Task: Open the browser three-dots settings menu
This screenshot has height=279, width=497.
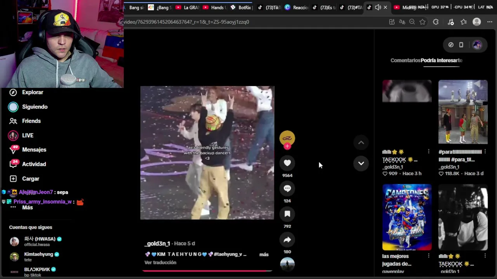Action: (490, 22)
